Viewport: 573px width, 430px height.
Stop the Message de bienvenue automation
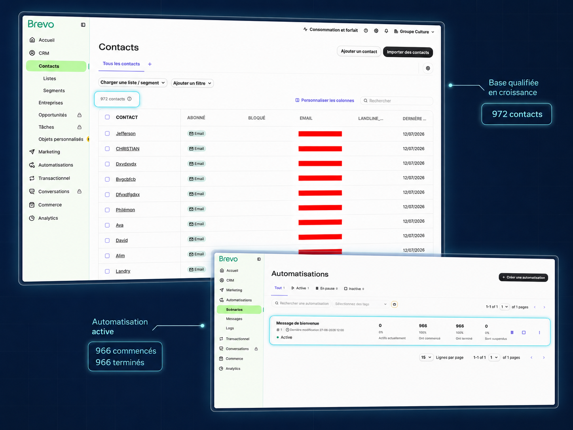coord(524,333)
